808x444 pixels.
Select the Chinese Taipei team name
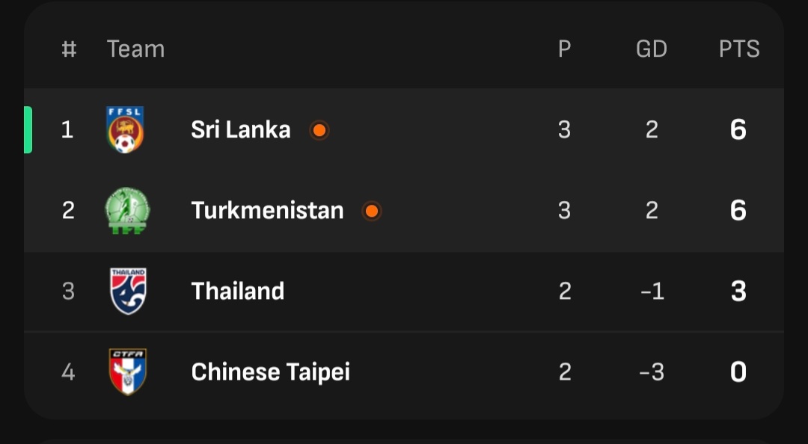(x=270, y=371)
